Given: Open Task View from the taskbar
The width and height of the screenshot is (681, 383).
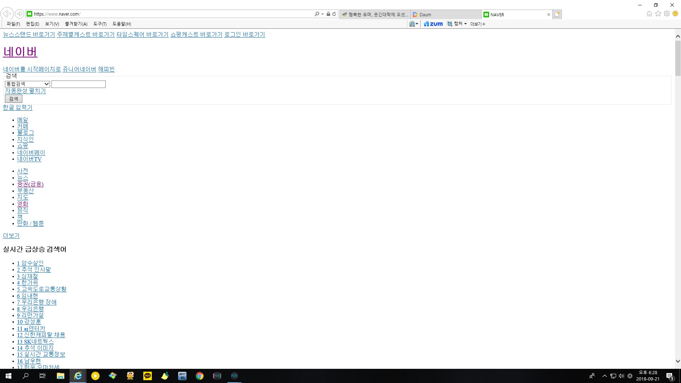Looking at the screenshot, I should point(43,376).
